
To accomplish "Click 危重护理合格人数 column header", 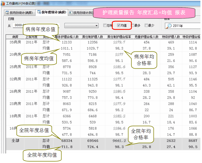I will point(147,37).
